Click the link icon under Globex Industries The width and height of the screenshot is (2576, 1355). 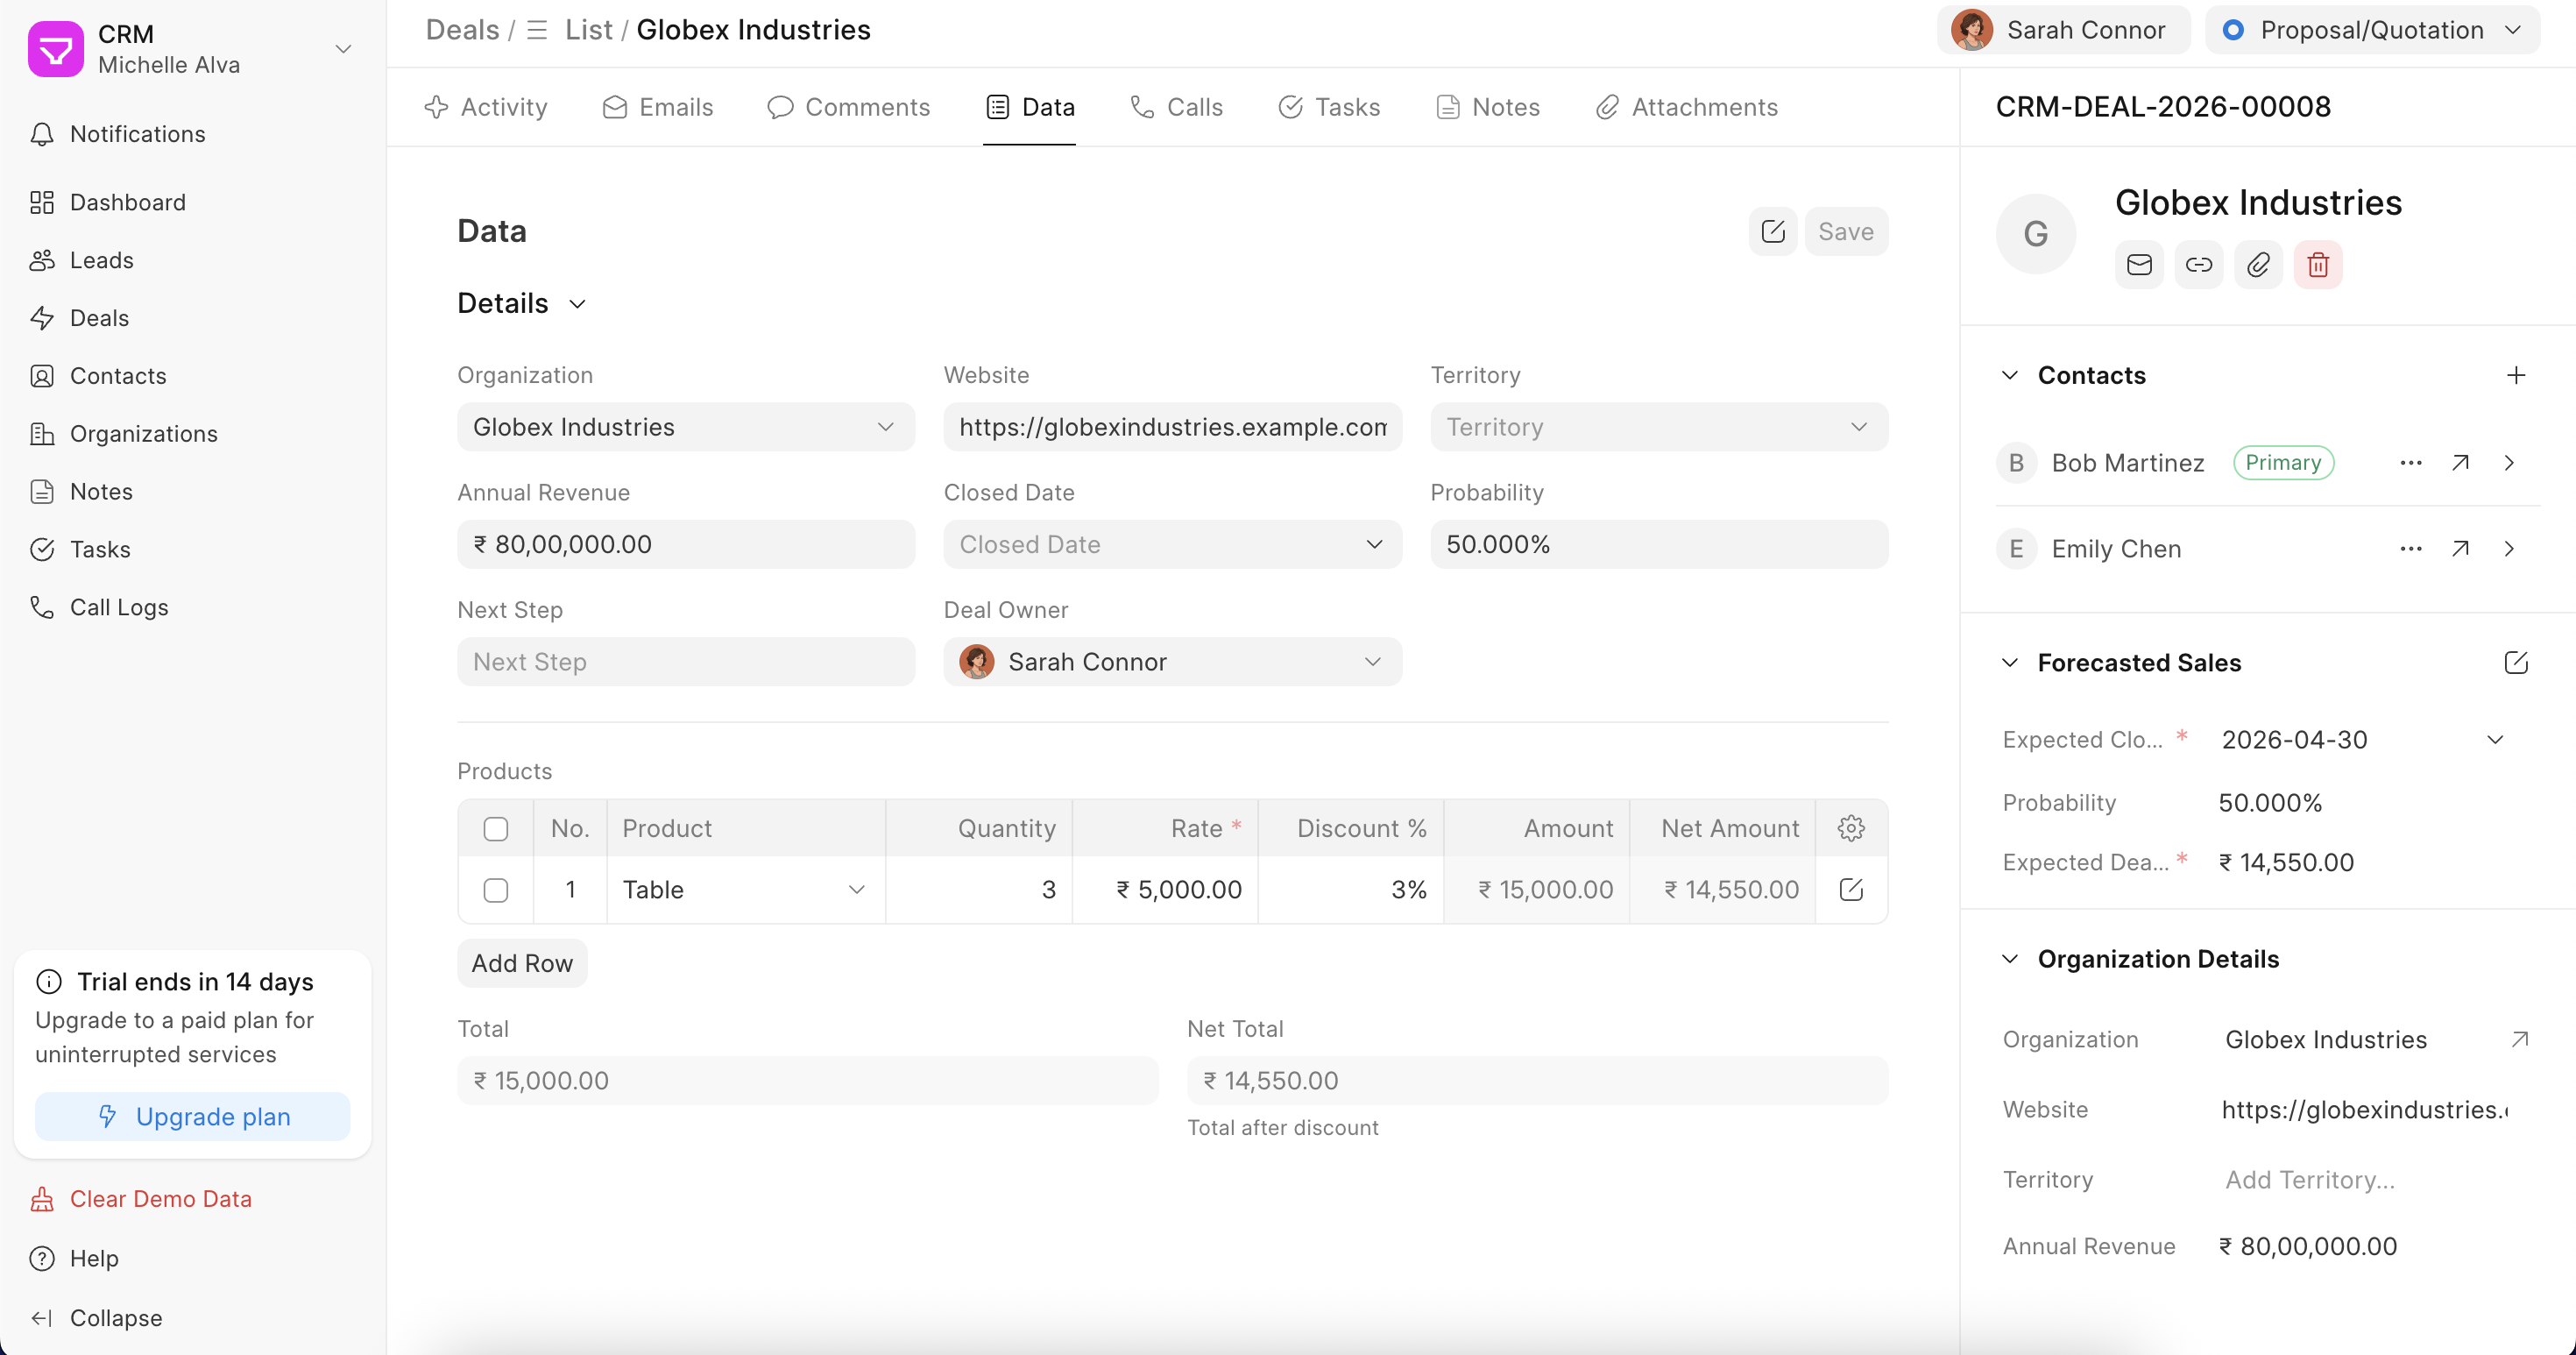click(x=2198, y=265)
